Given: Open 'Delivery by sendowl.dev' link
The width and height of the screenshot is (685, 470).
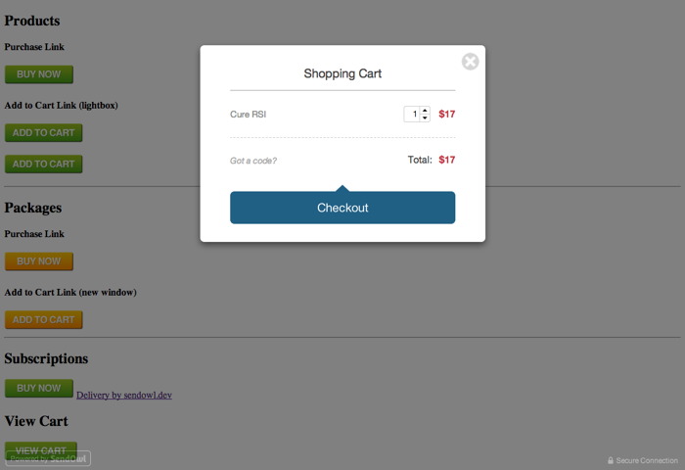Looking at the screenshot, I should (124, 395).
